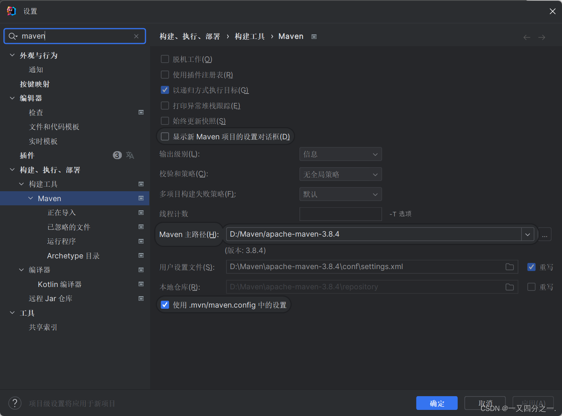The image size is (562, 416).
Task: Click the translate icon on 插件 row
Action: [x=130, y=155]
